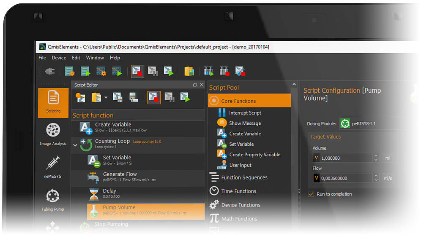Collapse the Counting Loop tree node

(x=75, y=145)
